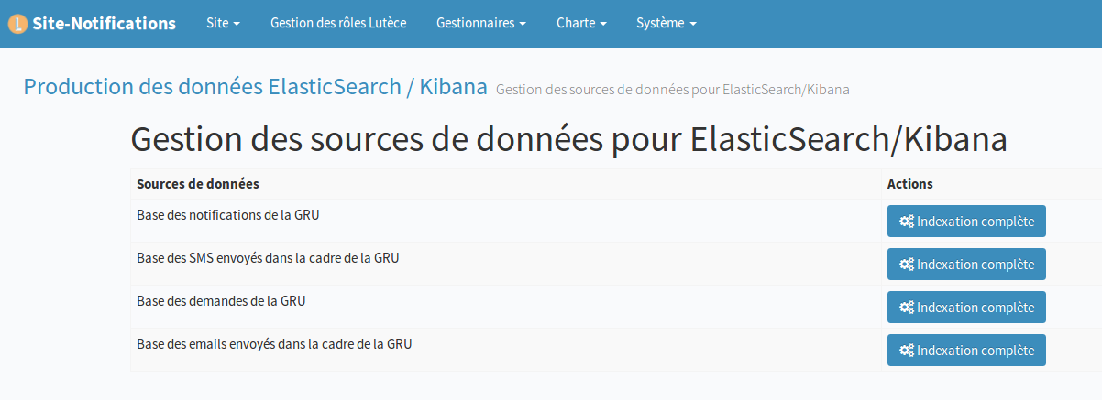Select the Base des emails envoyés row text

[x=274, y=345]
